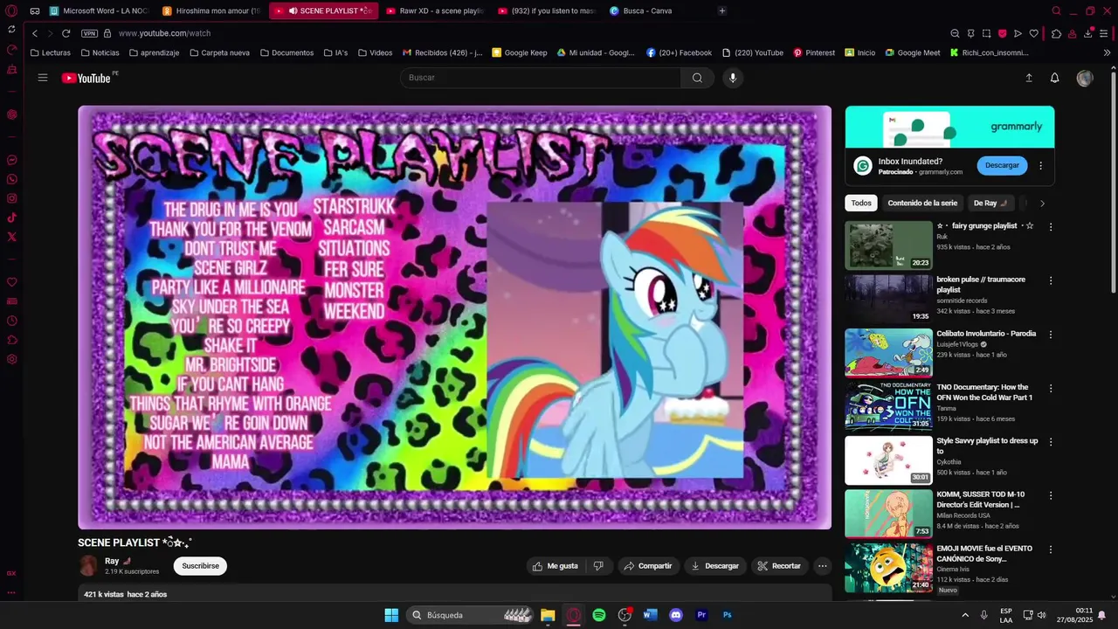Open Messenger in the Opera sidebar
This screenshot has height=629, width=1118.
tap(12, 160)
